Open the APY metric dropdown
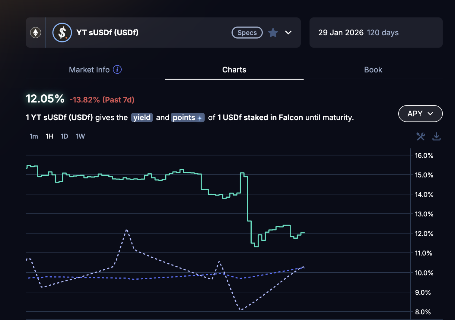Viewport: 455px width, 320px height. 420,114
